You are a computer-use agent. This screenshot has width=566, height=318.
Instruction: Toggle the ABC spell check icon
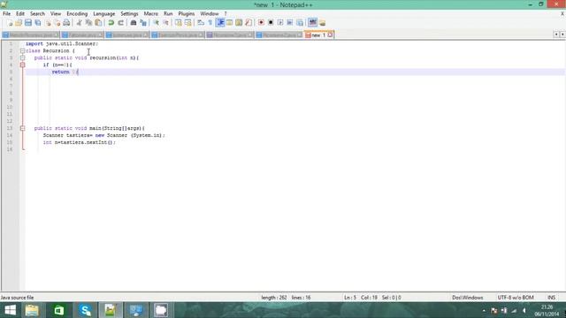pos(312,23)
